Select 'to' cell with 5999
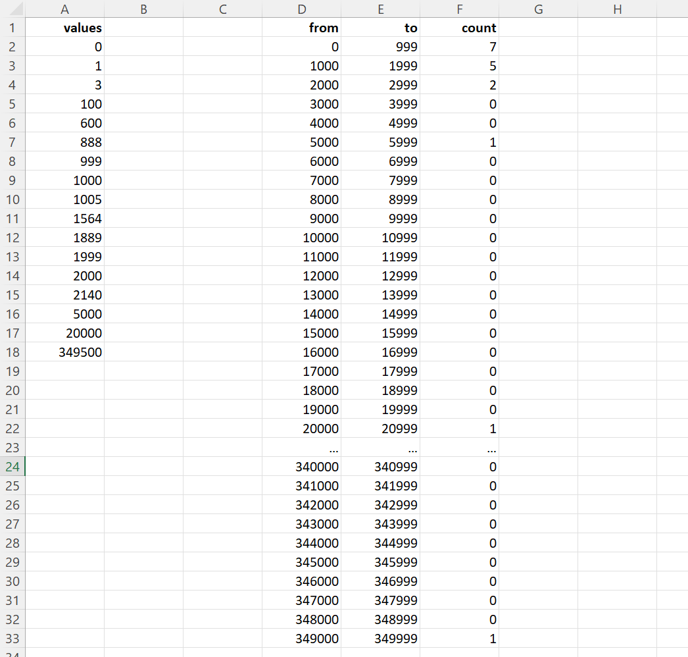Image resolution: width=688 pixels, height=657 pixels. click(380, 142)
